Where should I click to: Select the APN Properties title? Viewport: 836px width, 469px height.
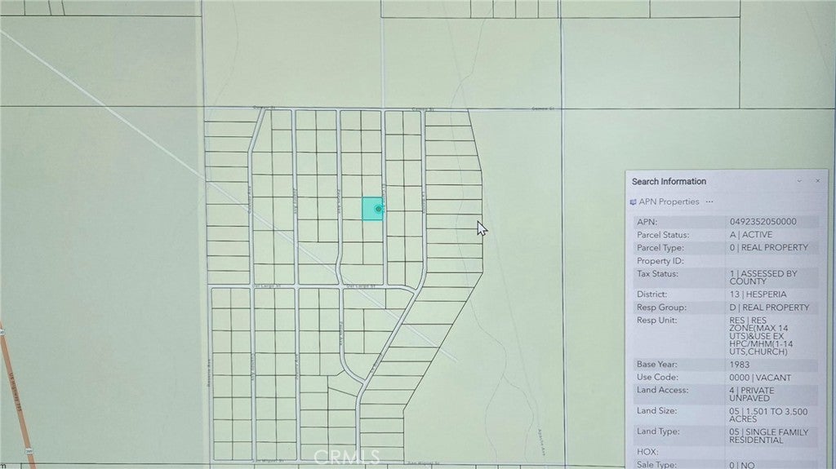tap(669, 202)
